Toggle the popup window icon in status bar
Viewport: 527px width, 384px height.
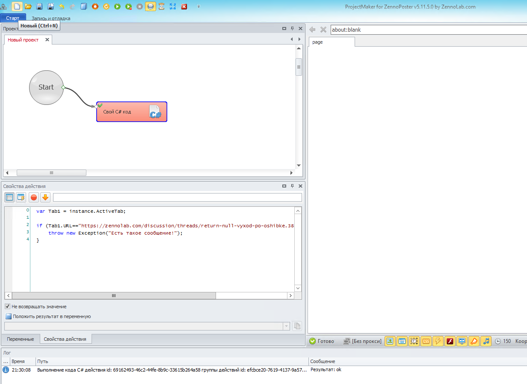[402, 341]
